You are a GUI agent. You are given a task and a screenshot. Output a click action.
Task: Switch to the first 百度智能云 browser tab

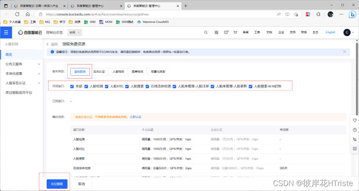point(39,6)
